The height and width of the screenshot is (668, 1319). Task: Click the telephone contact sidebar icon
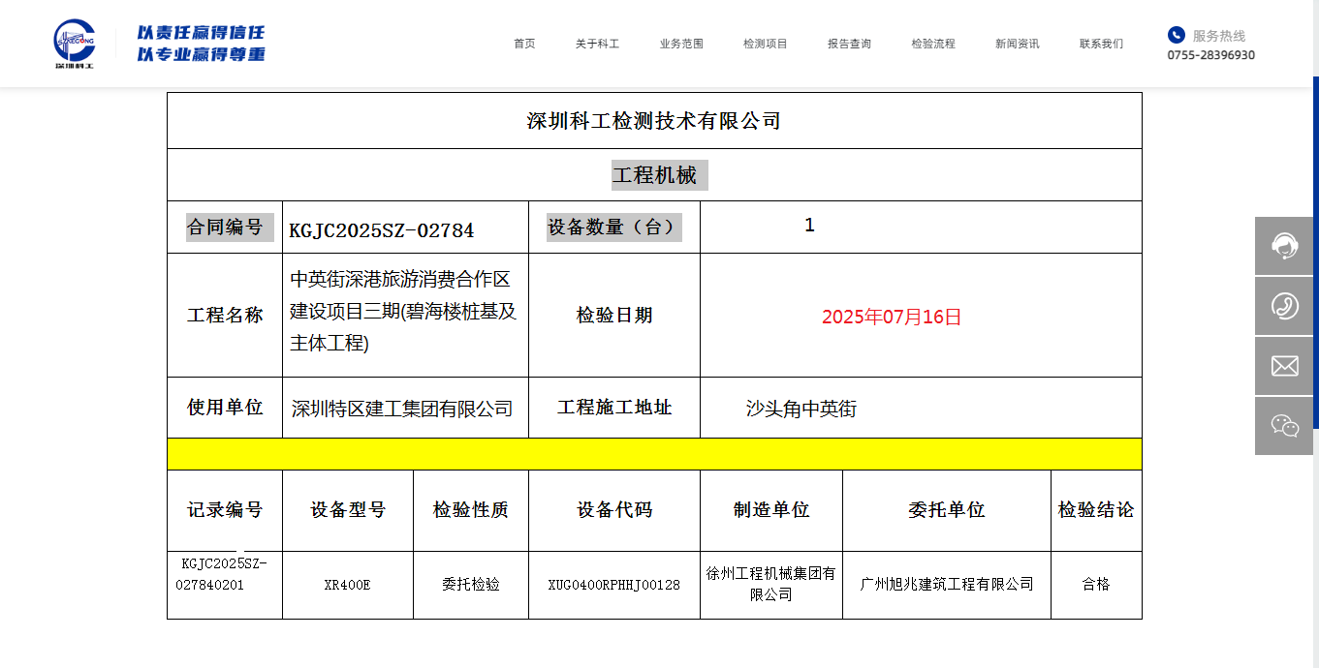click(x=1284, y=306)
